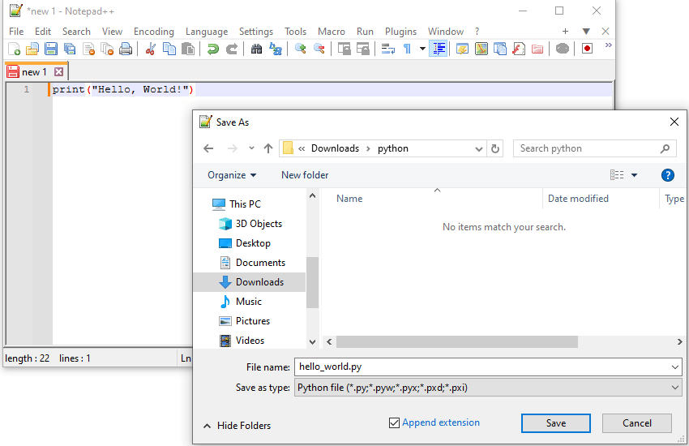Image resolution: width=689 pixels, height=446 pixels.
Task: Close the 'new 1' tab with red X
Action: tap(59, 71)
